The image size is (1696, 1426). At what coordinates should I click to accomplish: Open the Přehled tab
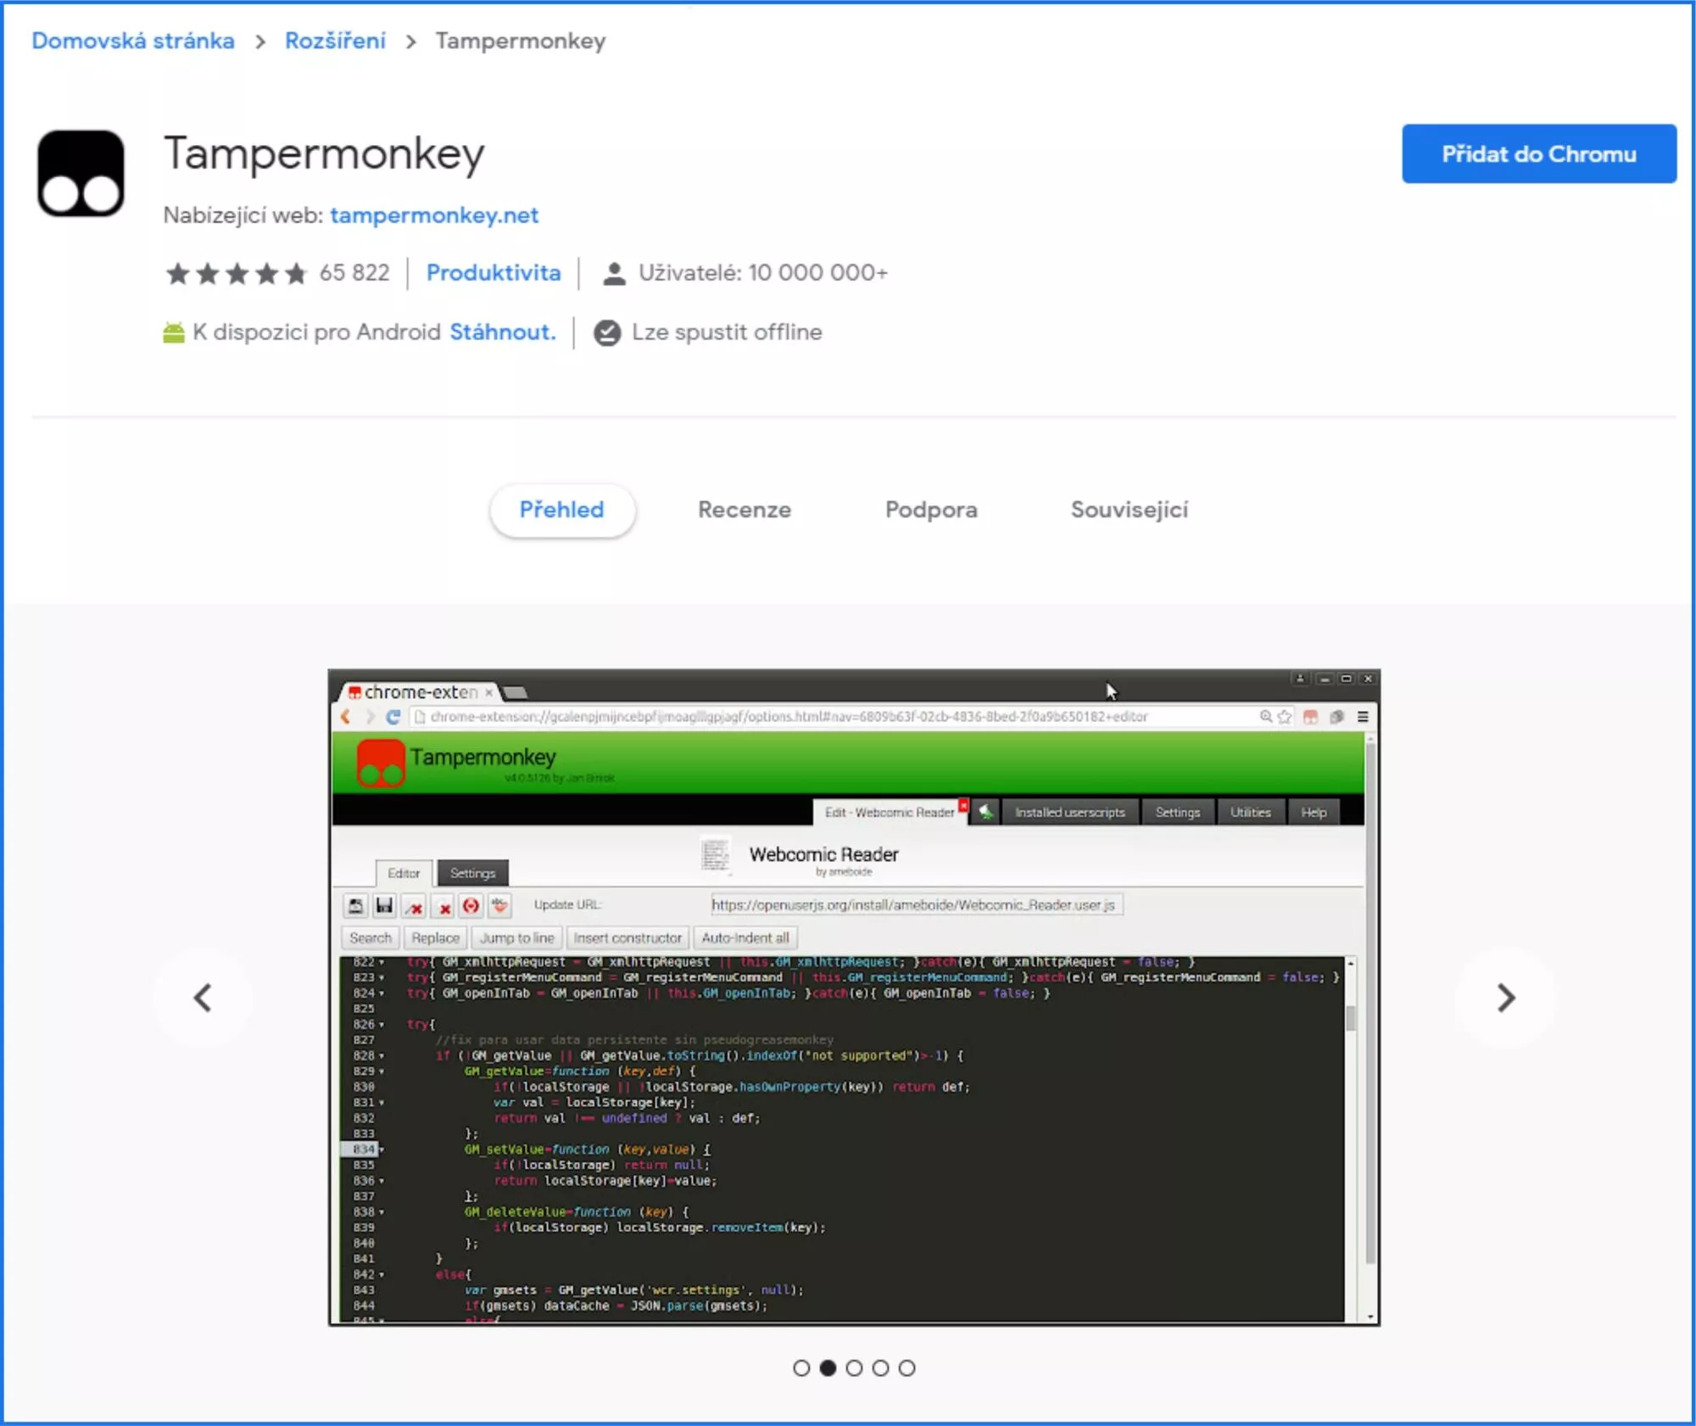562,510
